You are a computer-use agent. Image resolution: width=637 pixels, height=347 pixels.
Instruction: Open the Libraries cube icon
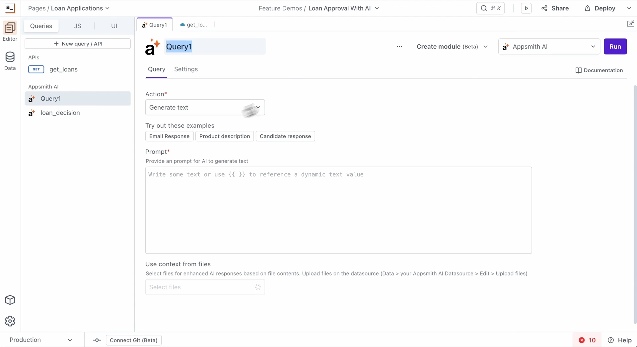tap(10, 300)
